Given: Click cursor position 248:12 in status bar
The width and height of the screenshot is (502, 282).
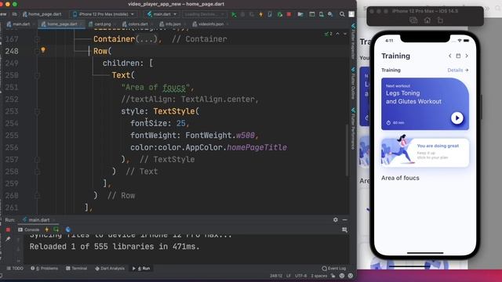Looking at the screenshot, I should coord(276,276).
